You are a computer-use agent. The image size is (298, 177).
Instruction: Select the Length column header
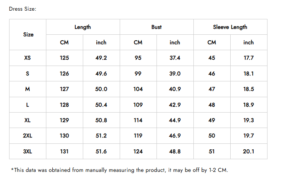click(x=83, y=27)
